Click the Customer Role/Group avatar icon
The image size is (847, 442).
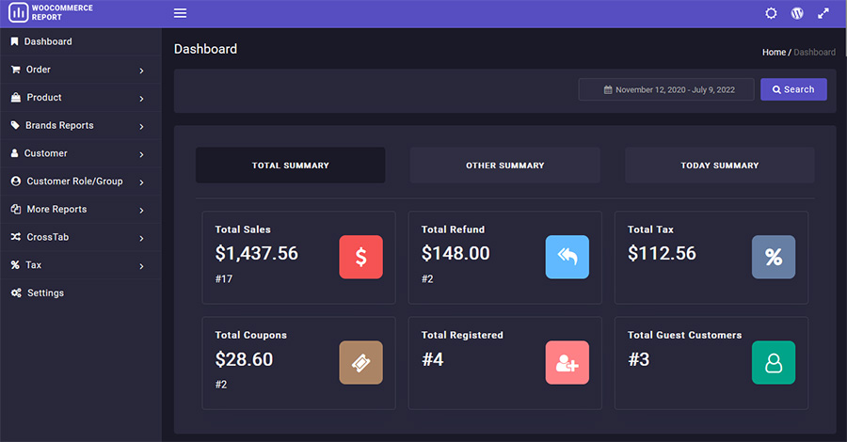(x=16, y=182)
